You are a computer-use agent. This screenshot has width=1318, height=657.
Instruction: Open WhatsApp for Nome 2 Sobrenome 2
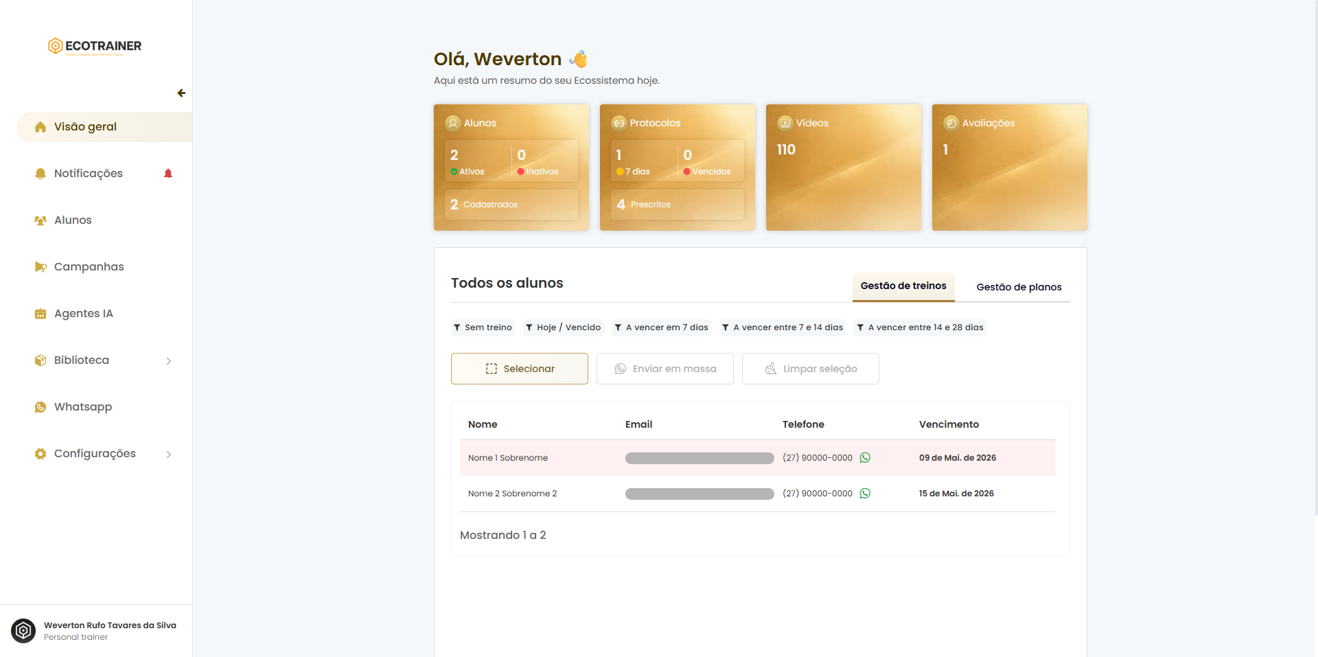(865, 494)
